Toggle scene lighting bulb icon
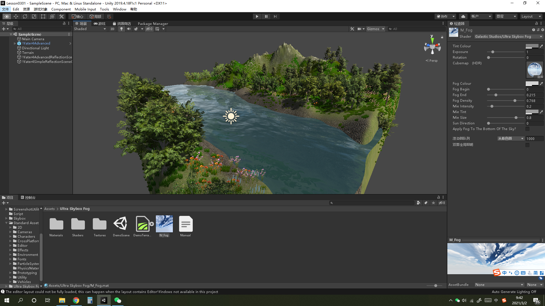Image resolution: width=545 pixels, height=306 pixels. click(121, 29)
